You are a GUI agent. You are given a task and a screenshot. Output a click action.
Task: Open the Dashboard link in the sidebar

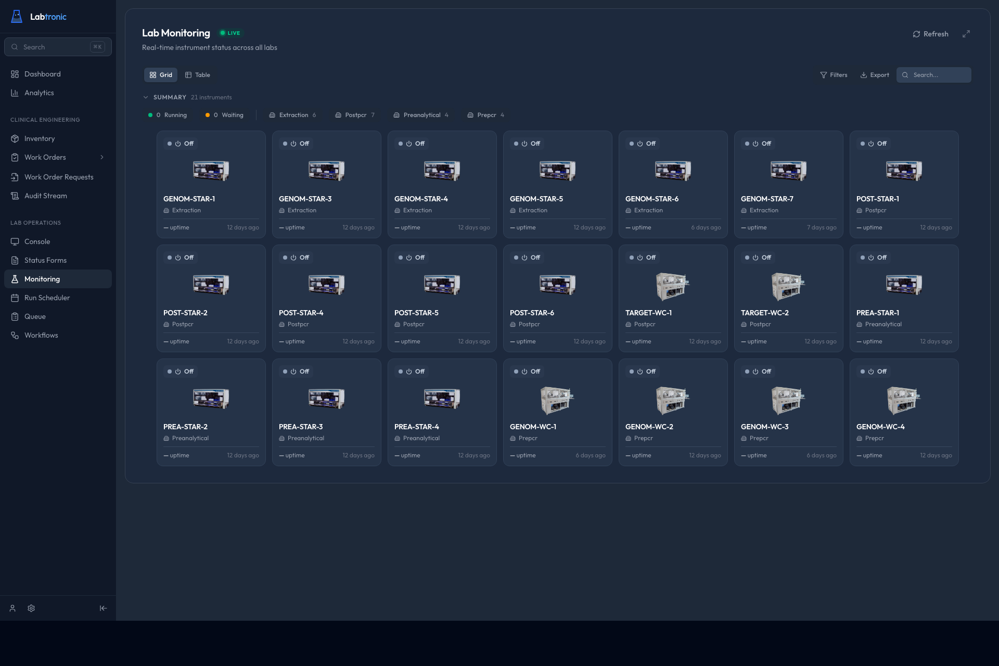click(42, 74)
